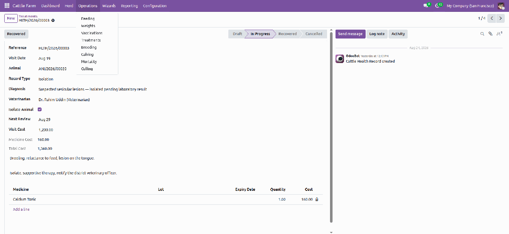Delete the Calcium Tonic line
This screenshot has height=234, width=509.
pos(317,199)
